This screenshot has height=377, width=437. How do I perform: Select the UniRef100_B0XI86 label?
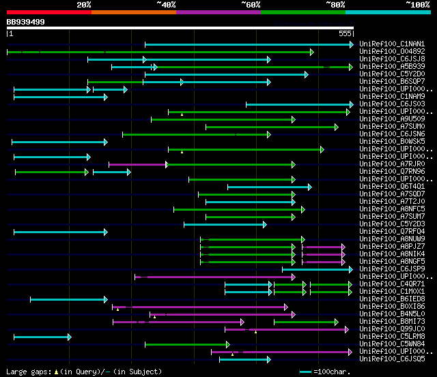coord(392,307)
